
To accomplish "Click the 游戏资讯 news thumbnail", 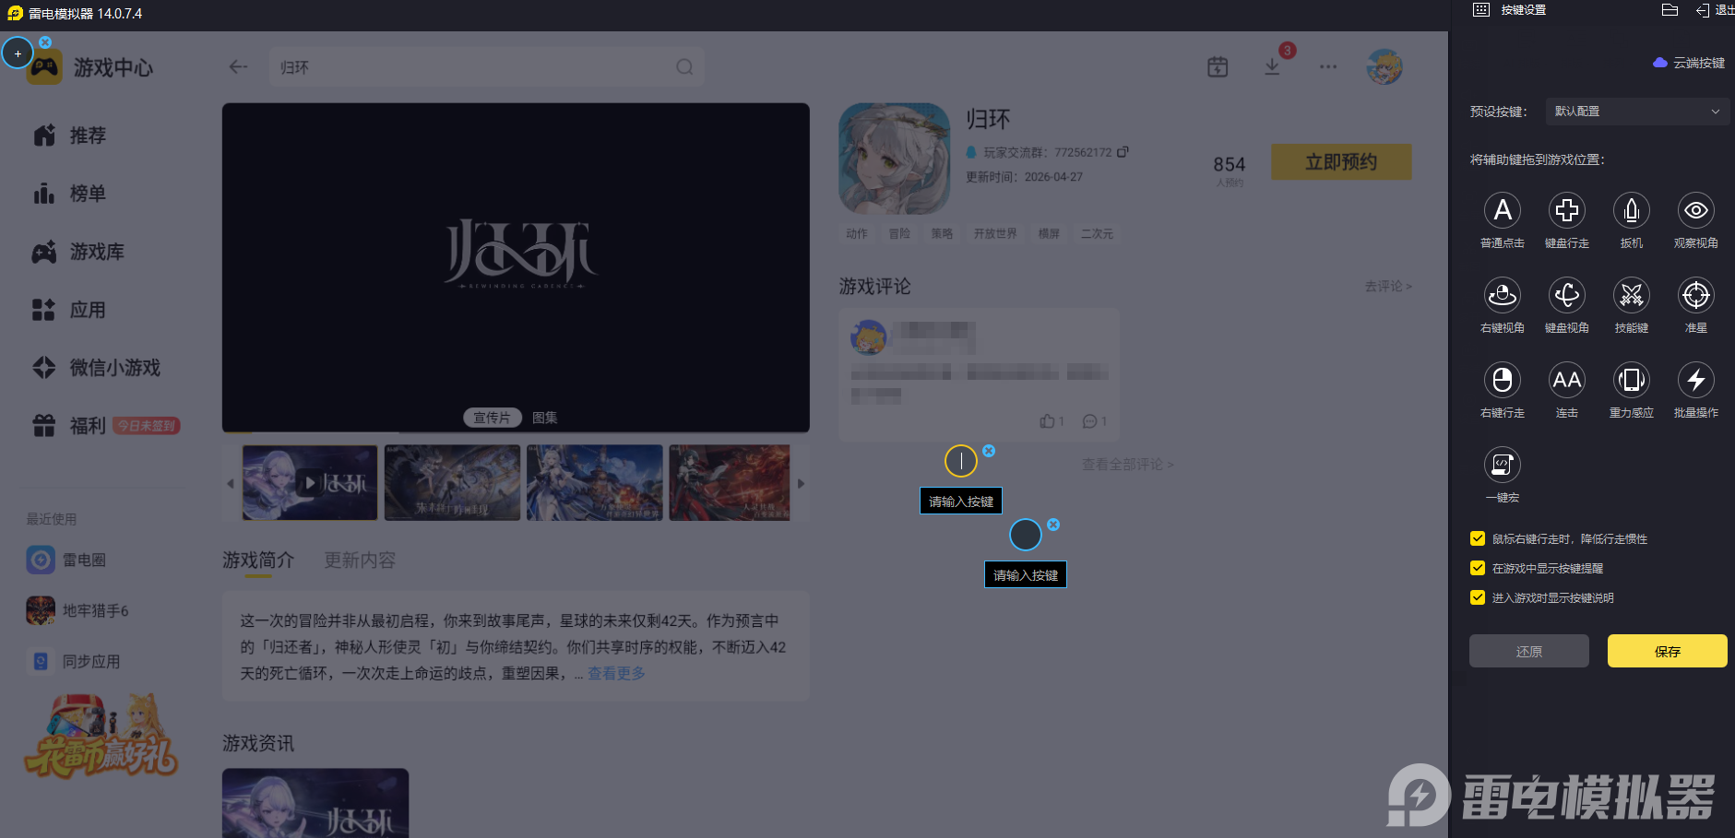I will 315,803.
